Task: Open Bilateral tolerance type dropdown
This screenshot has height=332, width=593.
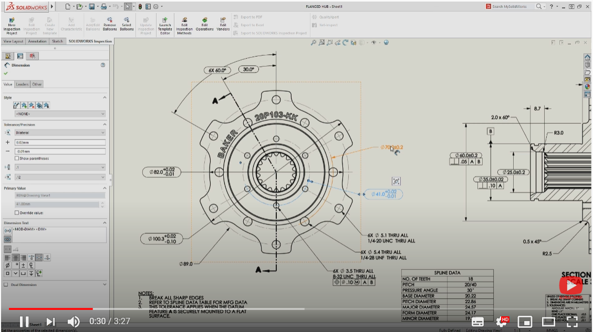Action: coord(60,133)
